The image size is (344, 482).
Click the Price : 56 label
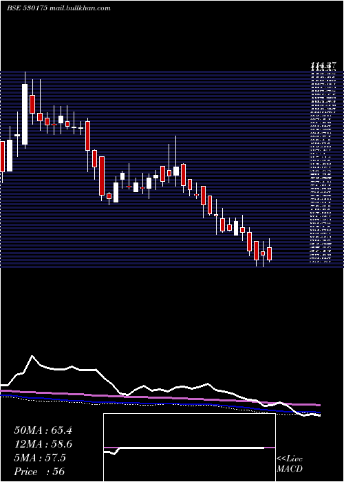pyautogui.click(x=39, y=472)
